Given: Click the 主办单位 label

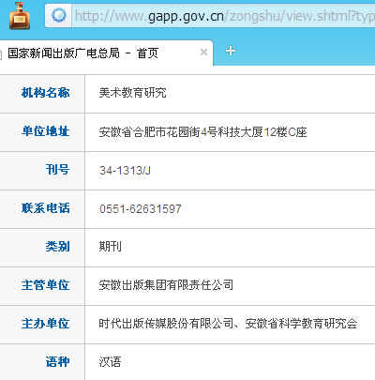Looking at the screenshot, I should pos(46,324).
